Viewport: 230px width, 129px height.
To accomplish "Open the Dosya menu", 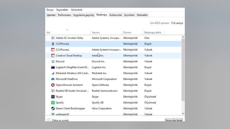I will tap(50, 10).
